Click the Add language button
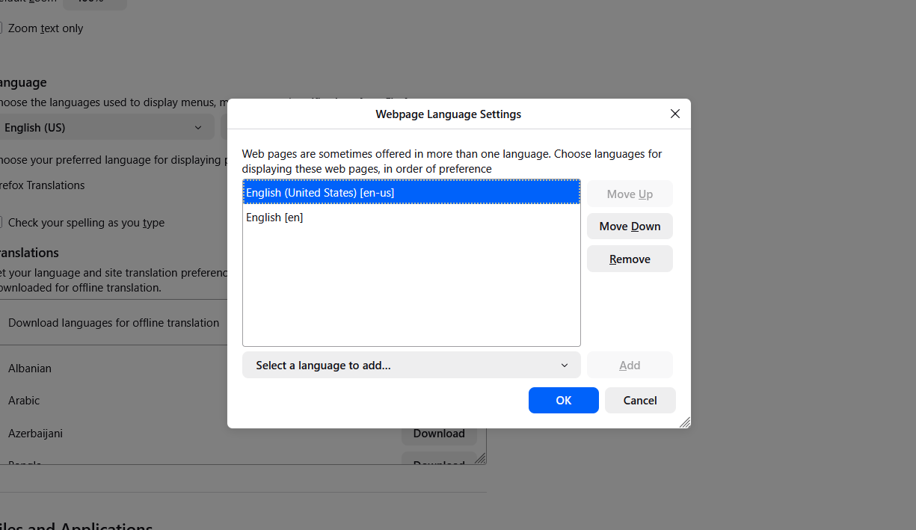 click(630, 365)
